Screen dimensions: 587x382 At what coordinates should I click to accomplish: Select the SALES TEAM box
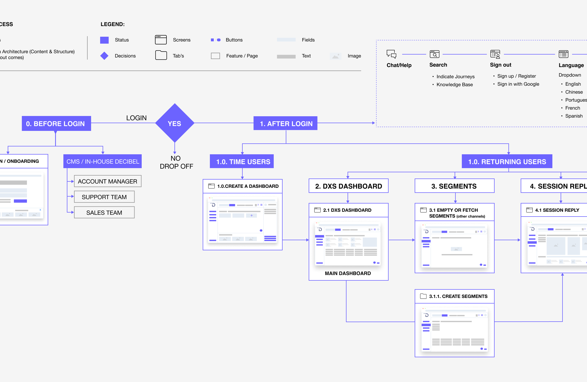pyautogui.click(x=104, y=213)
